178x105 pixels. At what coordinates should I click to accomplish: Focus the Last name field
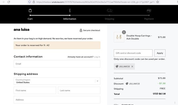pos(79,90)
